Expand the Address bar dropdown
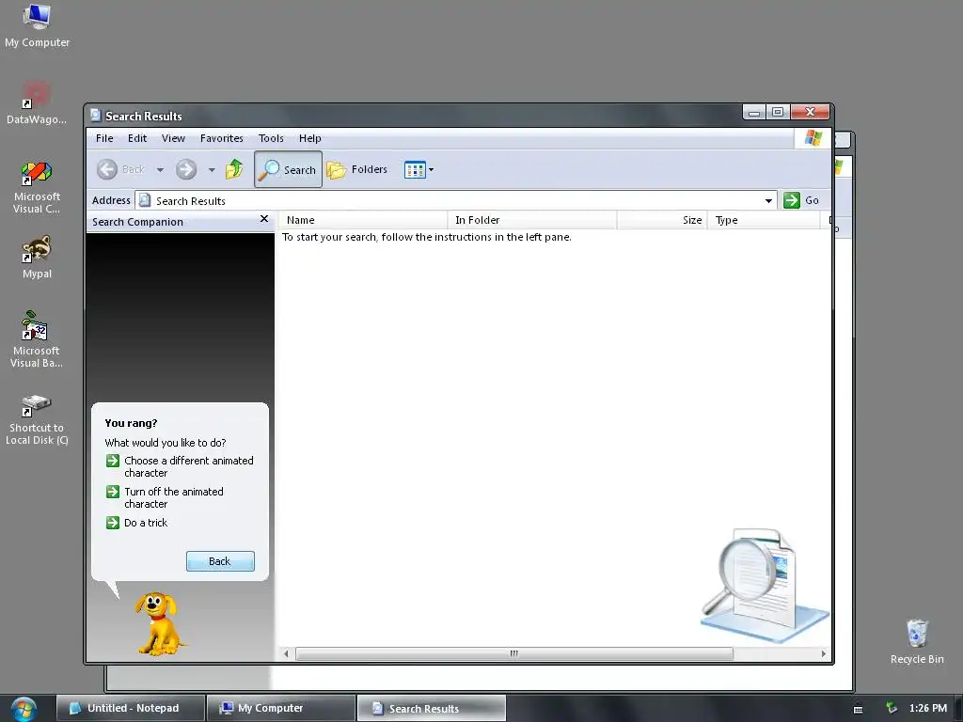 click(768, 201)
